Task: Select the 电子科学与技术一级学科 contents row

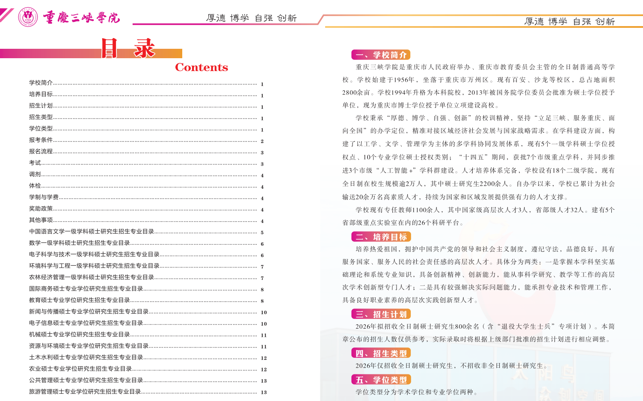Action: [147, 255]
